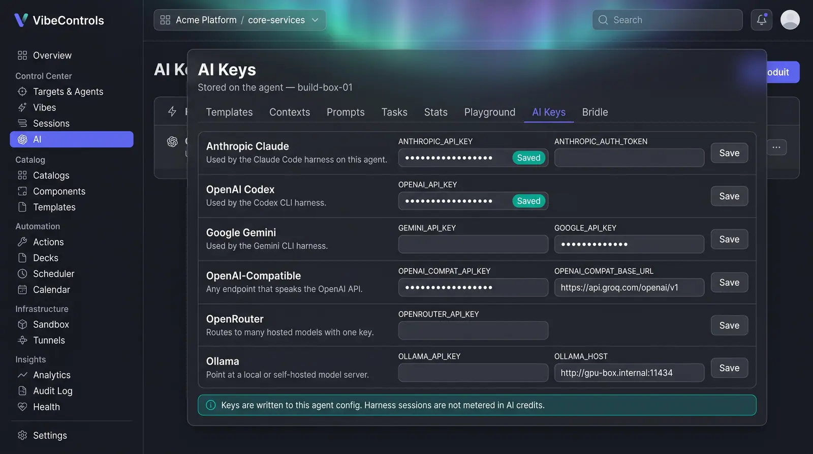Switch to the Contexts tab
This screenshot has height=454, width=813.
click(290, 112)
